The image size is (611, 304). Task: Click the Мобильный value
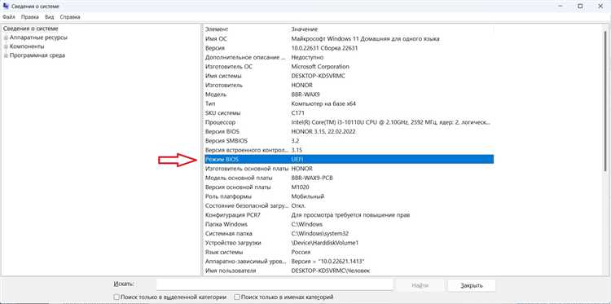coord(308,196)
